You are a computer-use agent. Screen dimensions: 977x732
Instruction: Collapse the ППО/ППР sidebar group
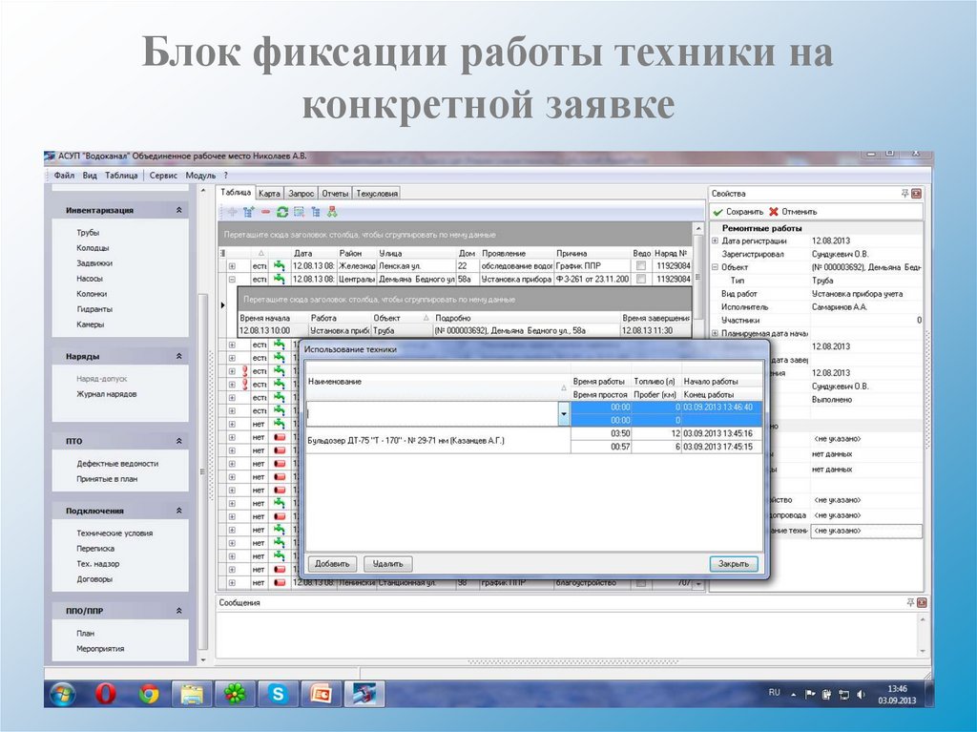pos(178,611)
